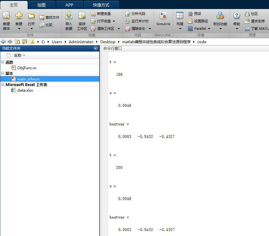This screenshot has width=269, height=236.
Task: Click the 设置路径 icon
Action: (191, 21)
